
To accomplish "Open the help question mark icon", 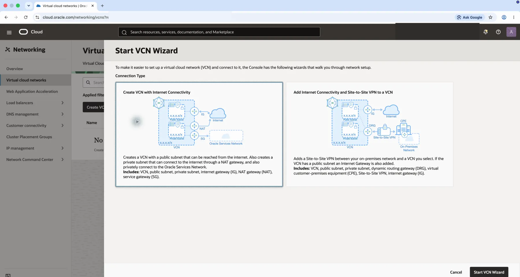I will click(x=498, y=32).
